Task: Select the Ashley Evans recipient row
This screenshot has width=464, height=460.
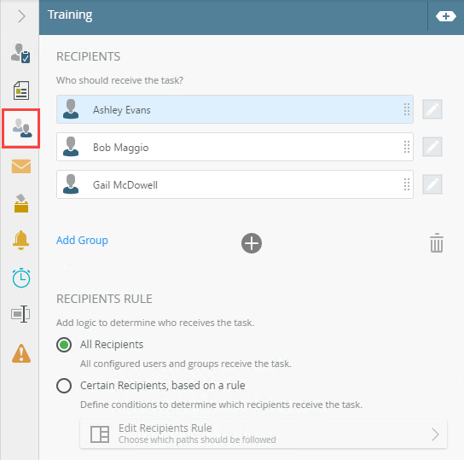Action: pyautogui.click(x=235, y=109)
